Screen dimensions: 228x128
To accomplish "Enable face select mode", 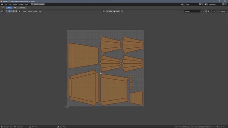I will click(14, 11).
